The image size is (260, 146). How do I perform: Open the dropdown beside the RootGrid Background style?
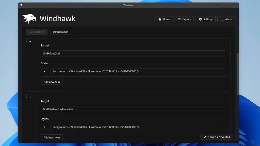pos(44,71)
